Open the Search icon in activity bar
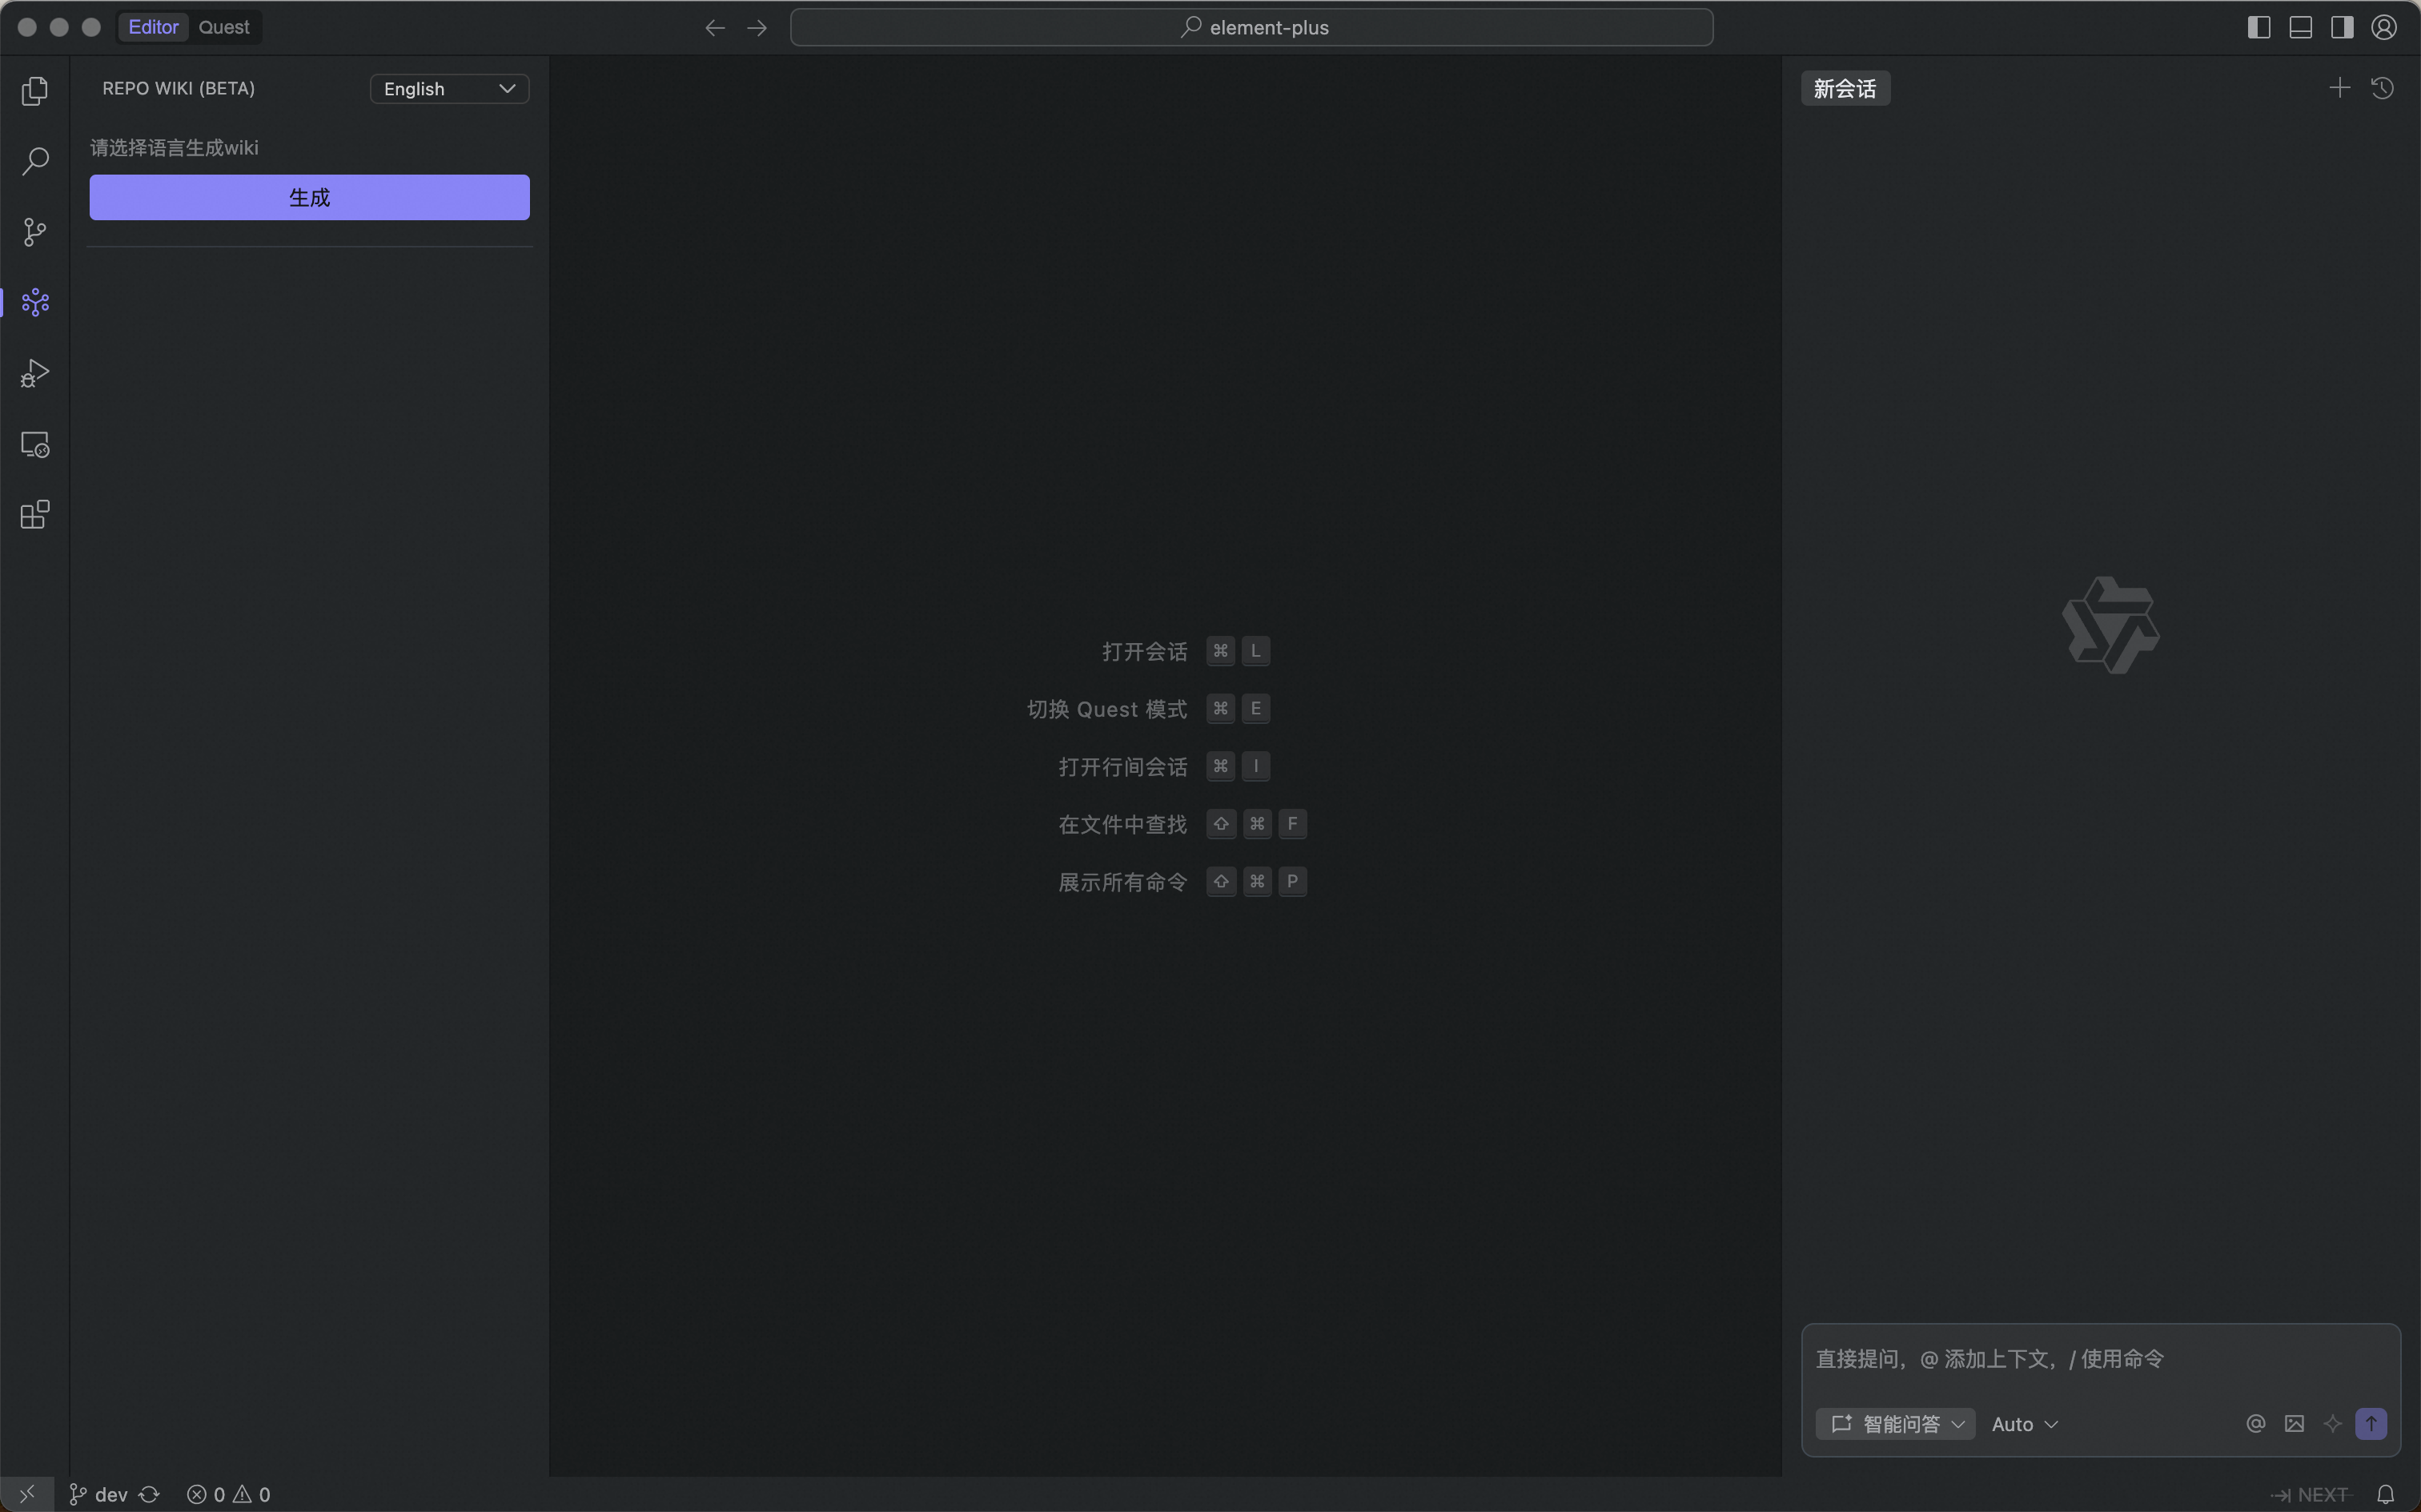Screen dimensions: 2421x1512 35,161
